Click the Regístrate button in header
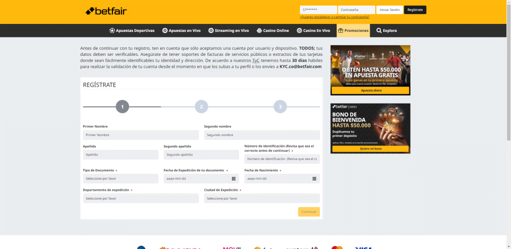This screenshot has height=249, width=511. click(x=415, y=10)
